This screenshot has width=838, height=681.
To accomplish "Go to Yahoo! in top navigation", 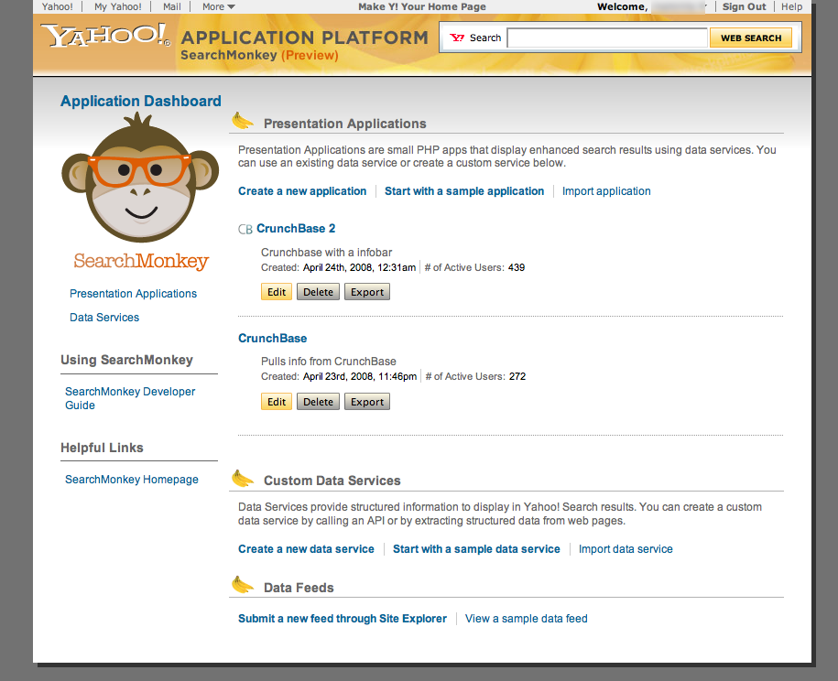I will [57, 7].
